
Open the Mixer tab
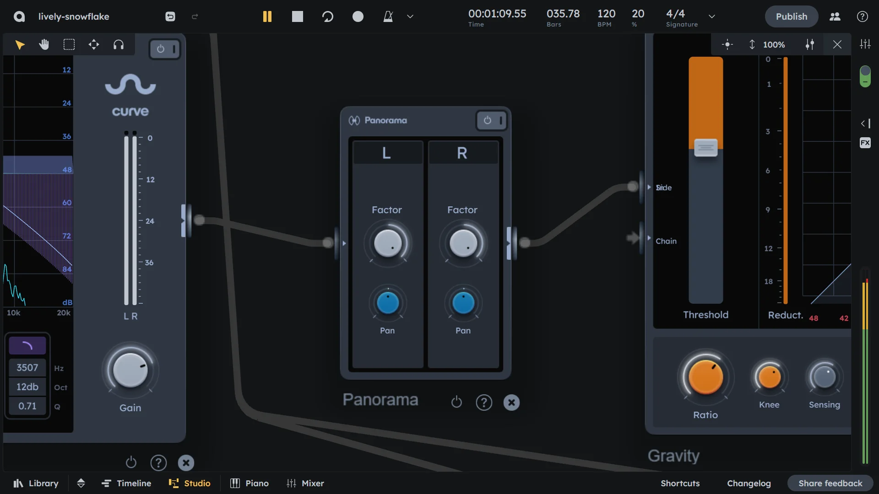point(306,483)
